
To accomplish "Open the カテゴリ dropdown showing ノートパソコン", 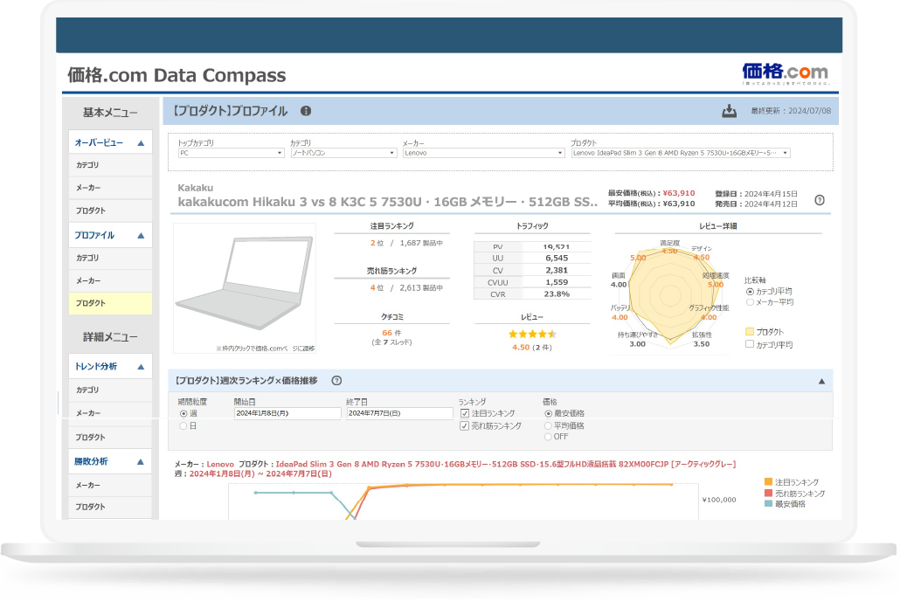I will coord(343,153).
